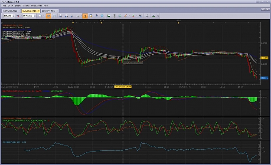Close the EUR/JPY, M15 tab

point(57,11)
